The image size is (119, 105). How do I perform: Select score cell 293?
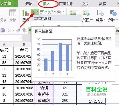coord(65,100)
